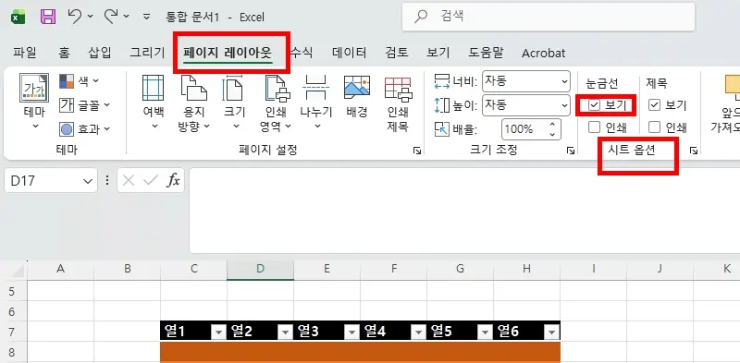Select column header D
740x363 pixels.
pyautogui.click(x=261, y=269)
